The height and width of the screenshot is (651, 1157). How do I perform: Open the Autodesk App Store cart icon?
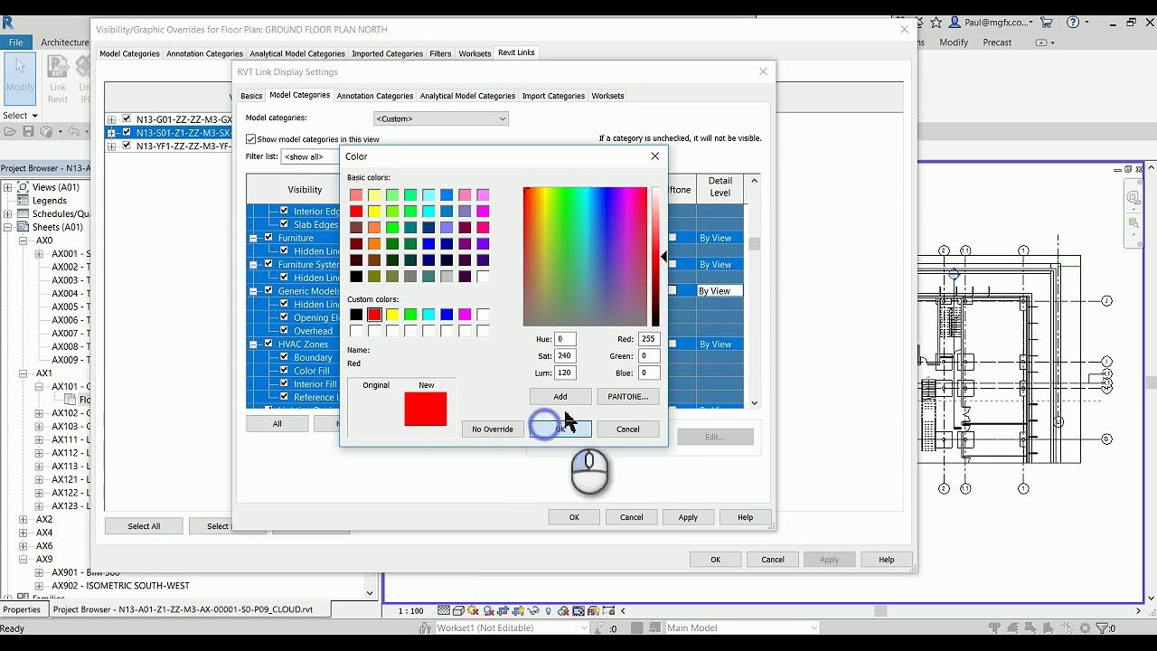[1047, 22]
